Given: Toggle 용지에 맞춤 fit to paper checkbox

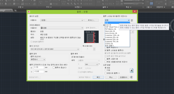Looking at the screenshot, I should tap(72, 57).
